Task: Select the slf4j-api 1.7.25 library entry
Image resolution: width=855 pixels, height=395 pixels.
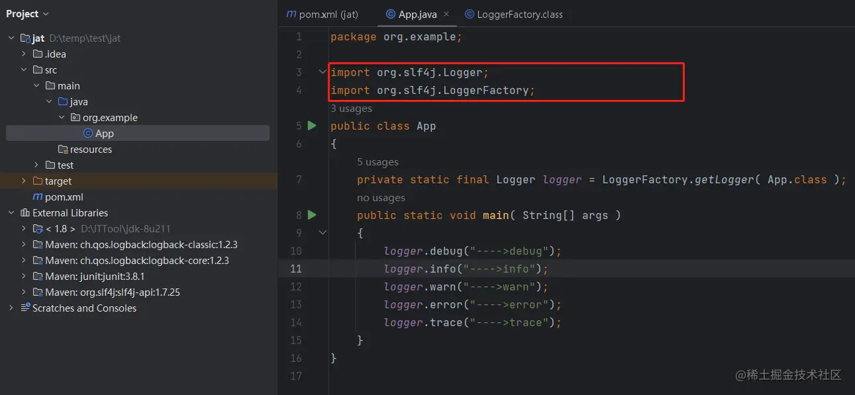Action: 113,292
